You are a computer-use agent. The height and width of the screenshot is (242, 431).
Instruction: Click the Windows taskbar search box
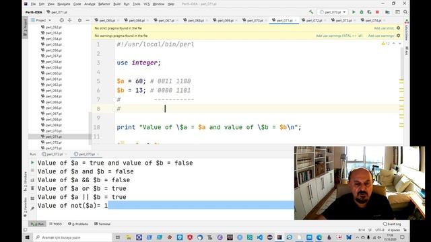pyautogui.click(x=73, y=237)
